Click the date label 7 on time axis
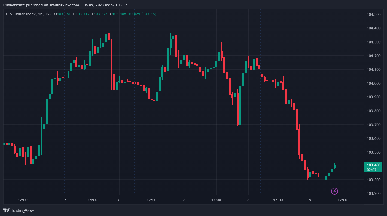Viewport: 387px width, 216px height. [x=184, y=200]
